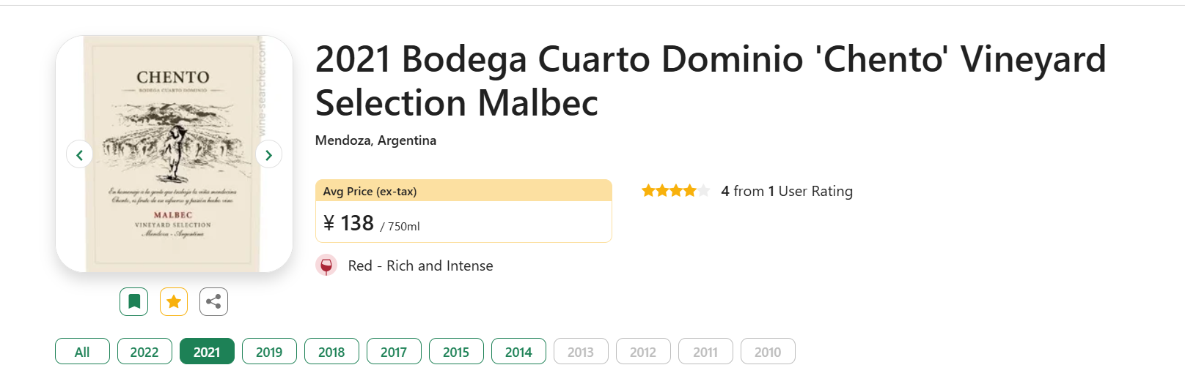Click the five-star user rating stars

(675, 191)
